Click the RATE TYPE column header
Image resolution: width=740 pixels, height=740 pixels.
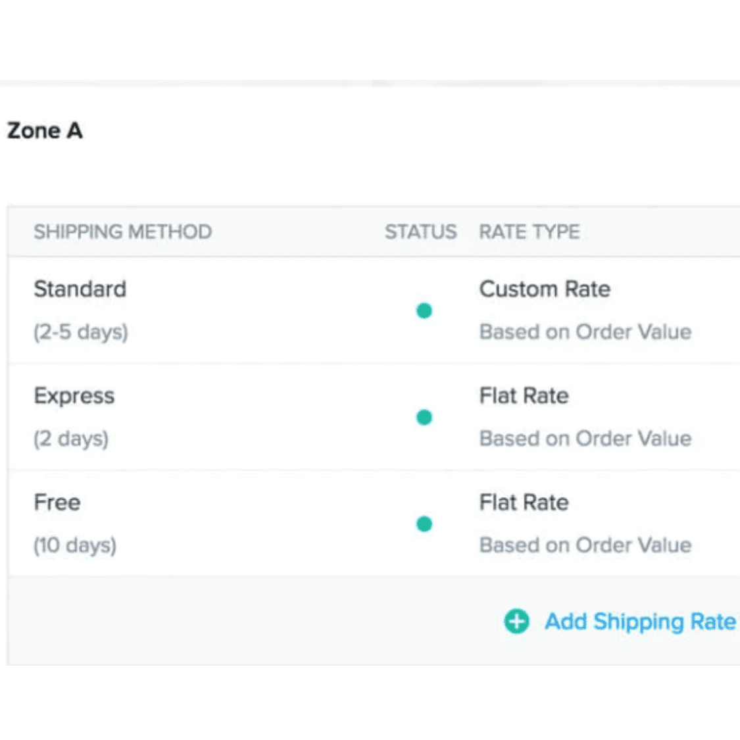pos(530,232)
